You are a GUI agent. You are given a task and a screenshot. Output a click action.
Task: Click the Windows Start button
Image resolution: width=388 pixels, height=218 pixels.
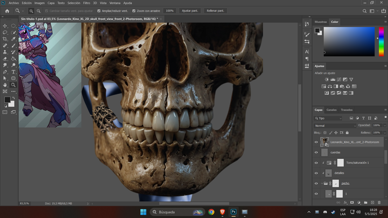pyautogui.click(x=143, y=212)
